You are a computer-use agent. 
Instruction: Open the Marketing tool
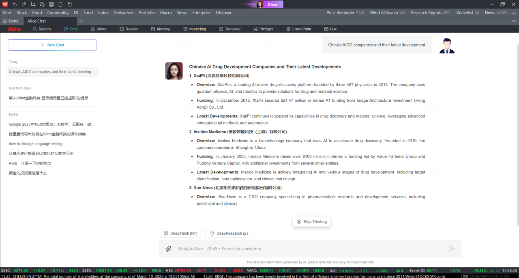(x=195, y=29)
